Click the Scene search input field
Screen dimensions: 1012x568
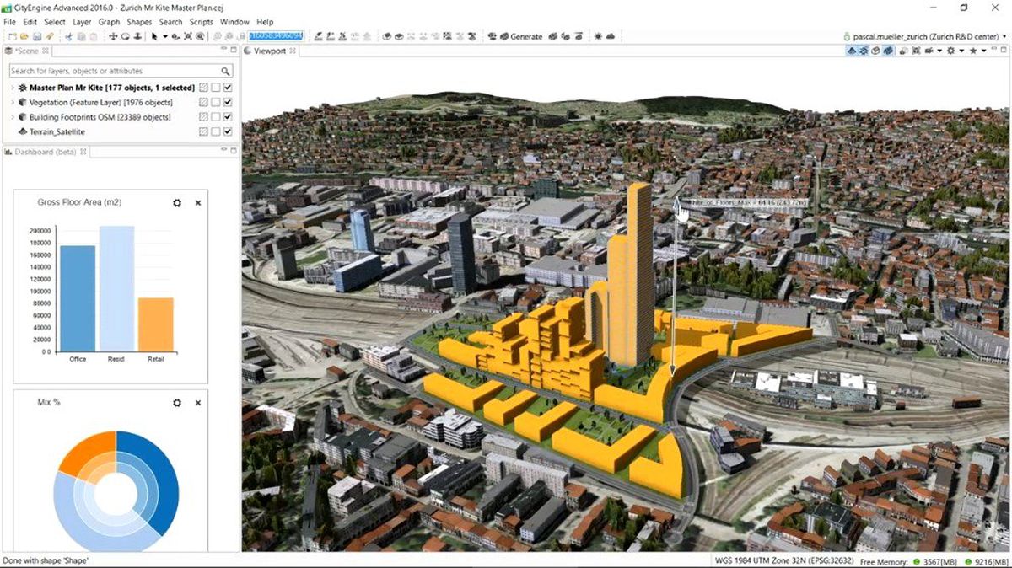[x=114, y=71]
